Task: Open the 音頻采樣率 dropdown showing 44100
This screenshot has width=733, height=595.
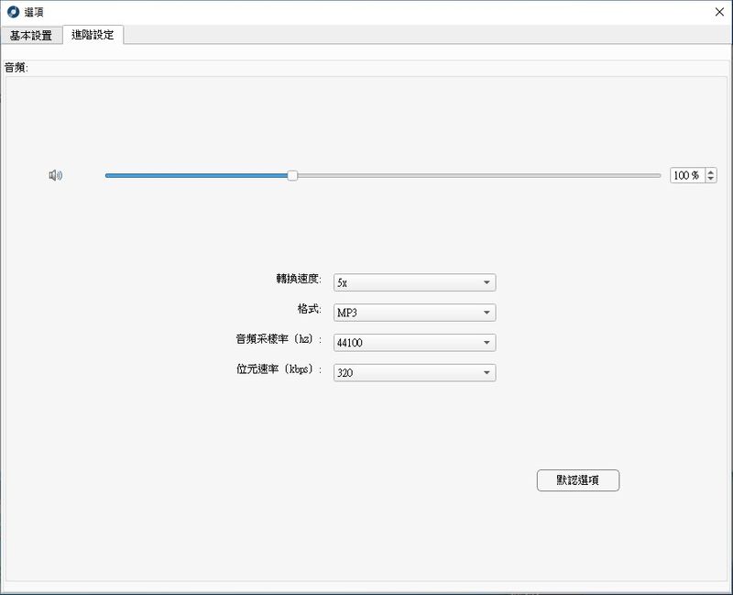Action: (x=415, y=342)
